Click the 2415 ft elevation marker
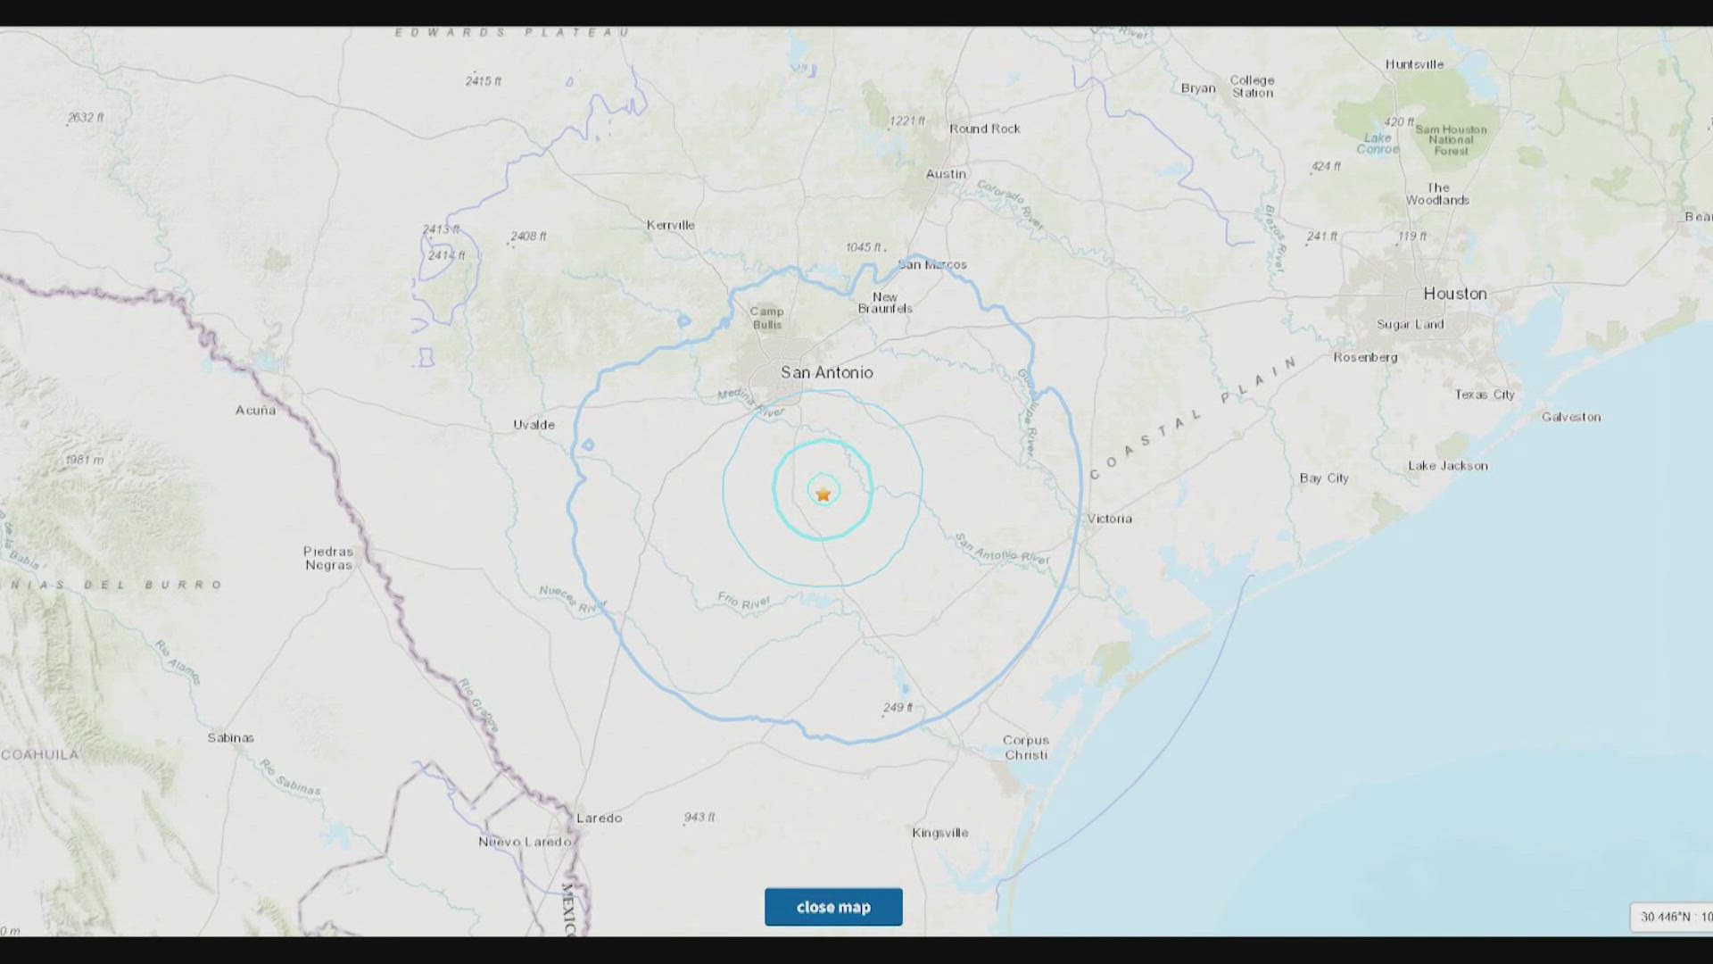Viewport: 1713px width, 964px height. coord(484,81)
